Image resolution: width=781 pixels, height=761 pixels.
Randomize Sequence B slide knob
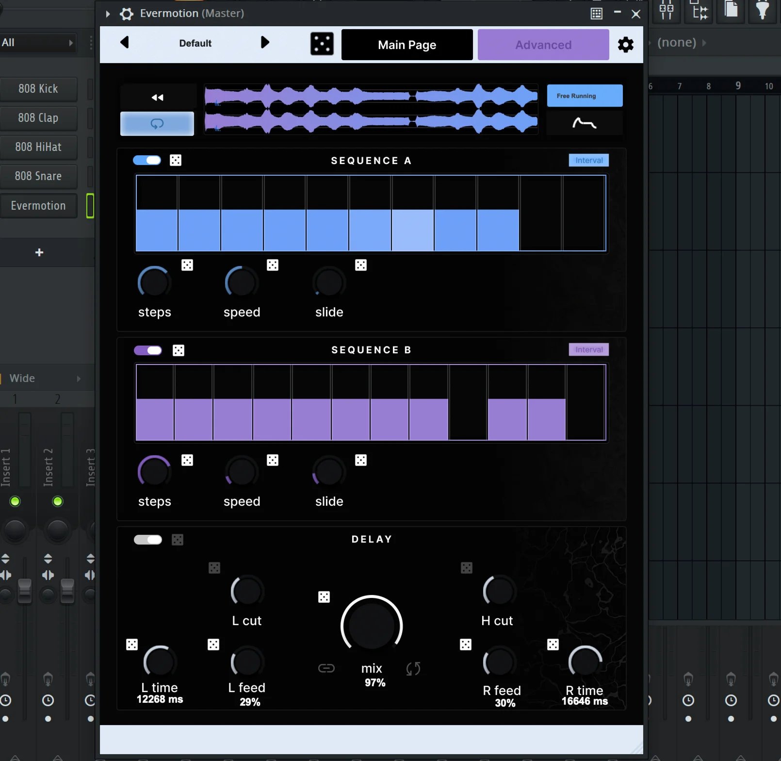click(x=361, y=460)
